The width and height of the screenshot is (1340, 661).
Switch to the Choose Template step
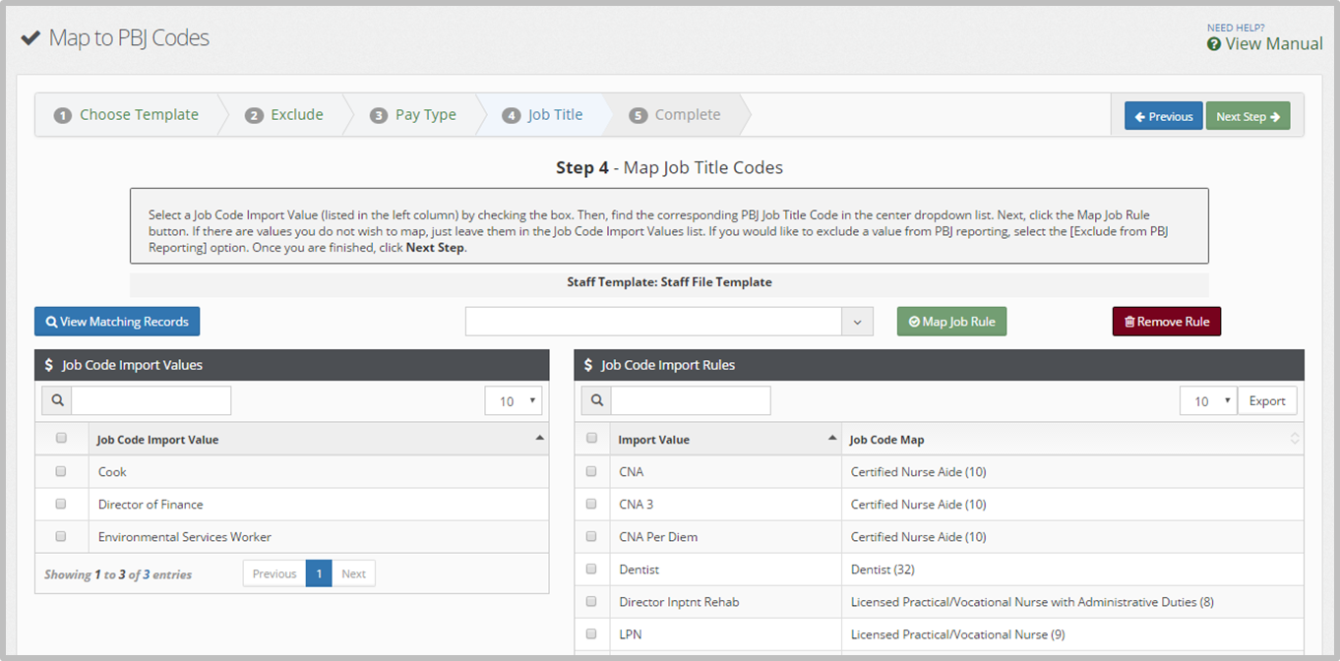point(127,115)
